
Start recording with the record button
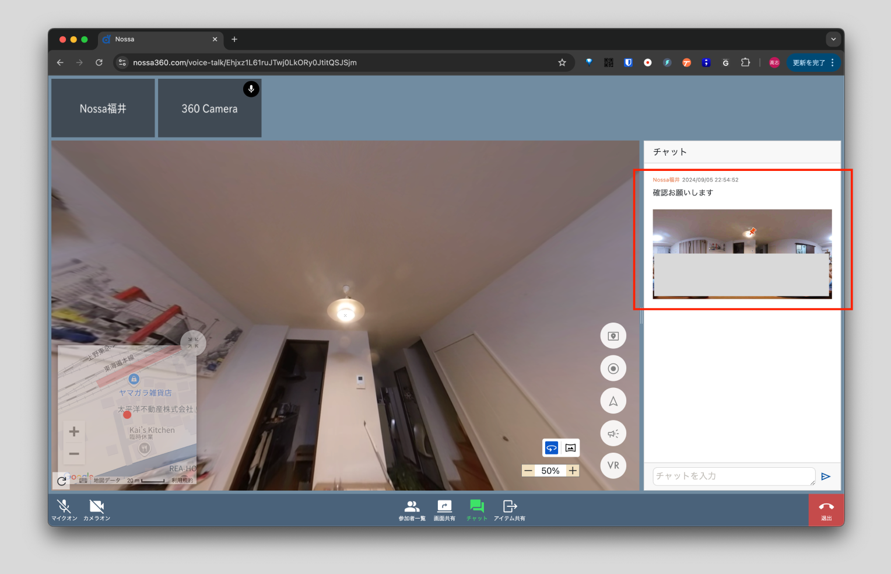[613, 369]
